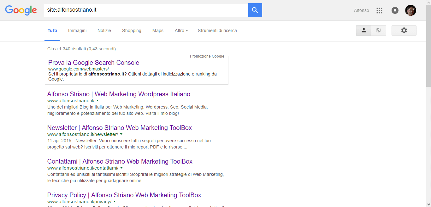The width and height of the screenshot is (431, 207).
Task: Expand arrow next to the privacy URL
Action: point(115,202)
